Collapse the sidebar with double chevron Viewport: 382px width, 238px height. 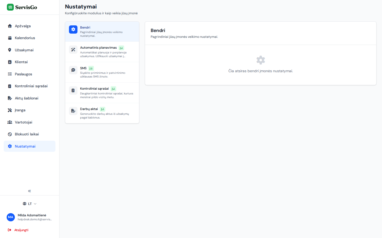pyautogui.click(x=29, y=191)
